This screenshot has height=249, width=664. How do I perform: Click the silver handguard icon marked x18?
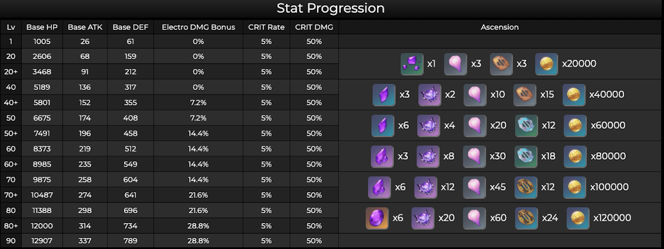(x=526, y=157)
